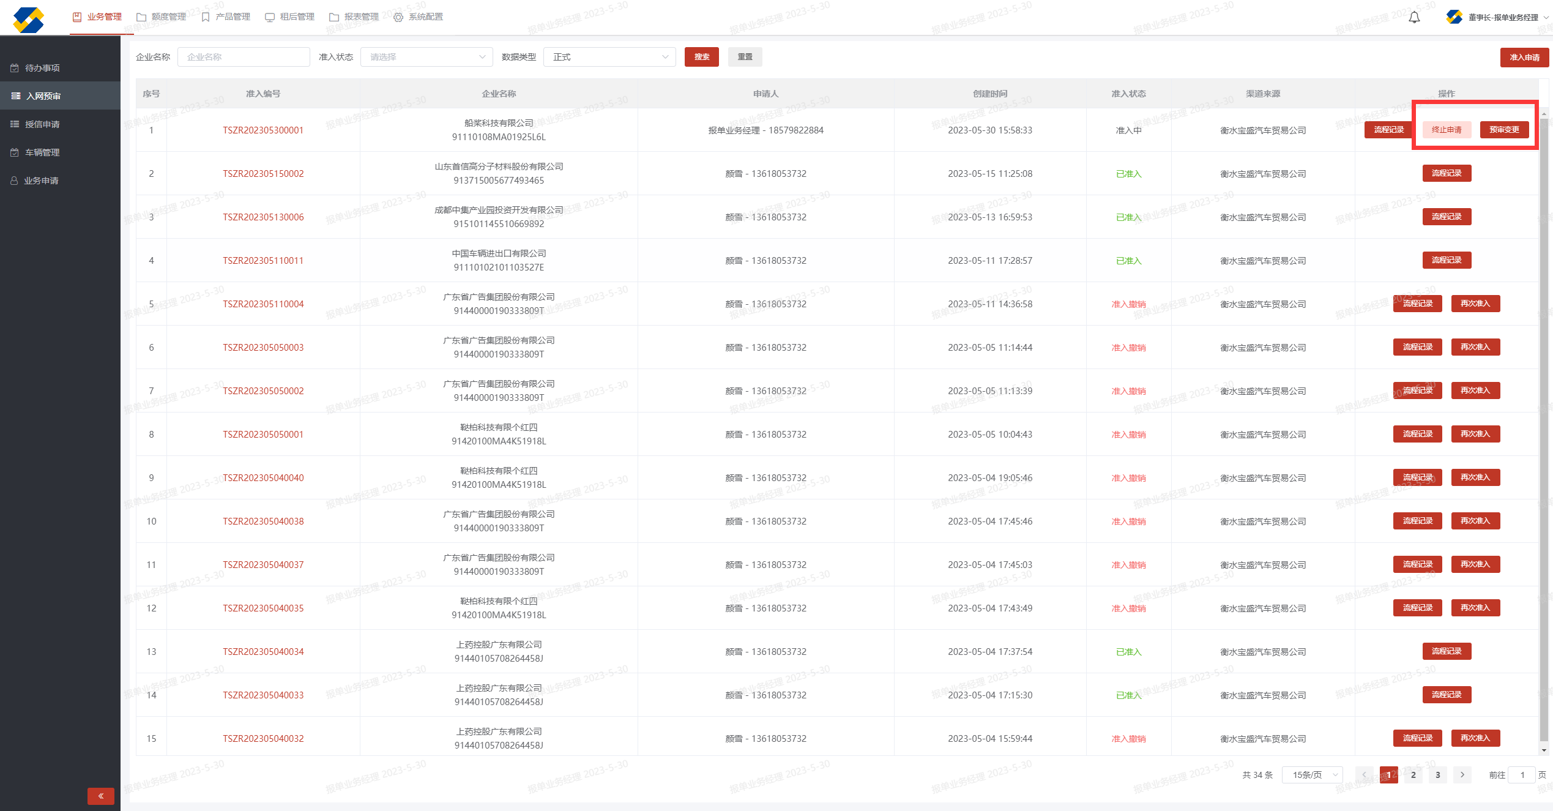Expand 数据类型 dropdown showing 正式
1553x811 pixels.
(x=609, y=57)
